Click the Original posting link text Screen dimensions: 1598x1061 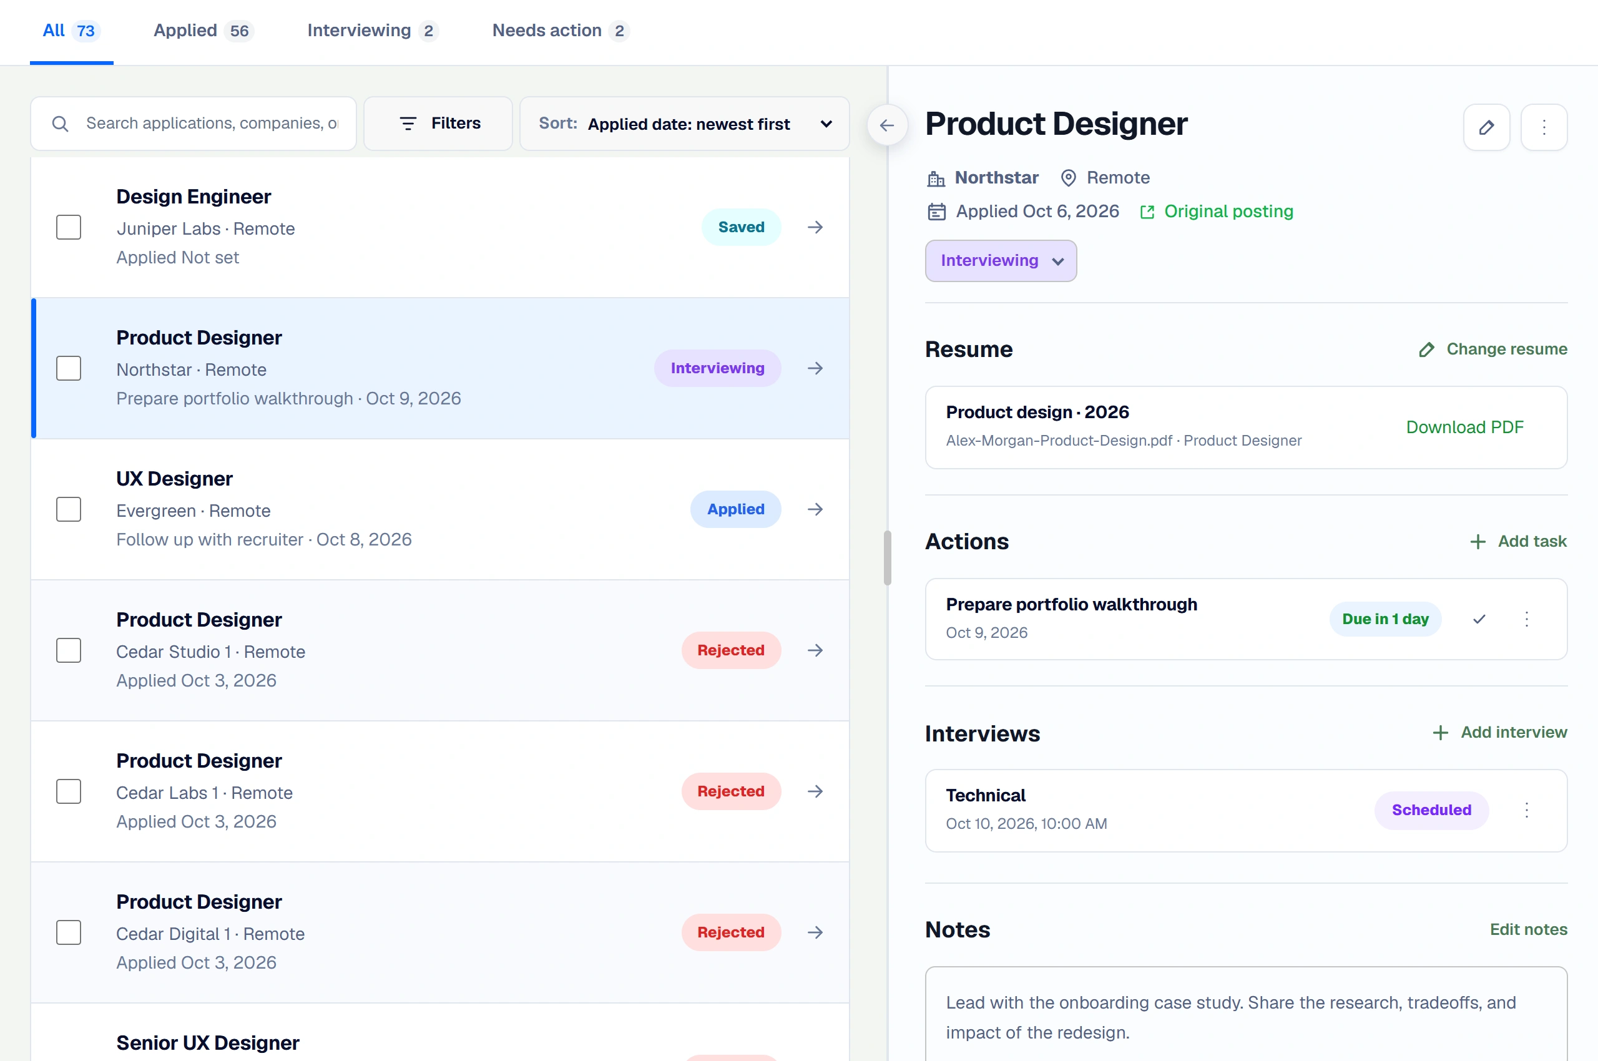point(1228,212)
